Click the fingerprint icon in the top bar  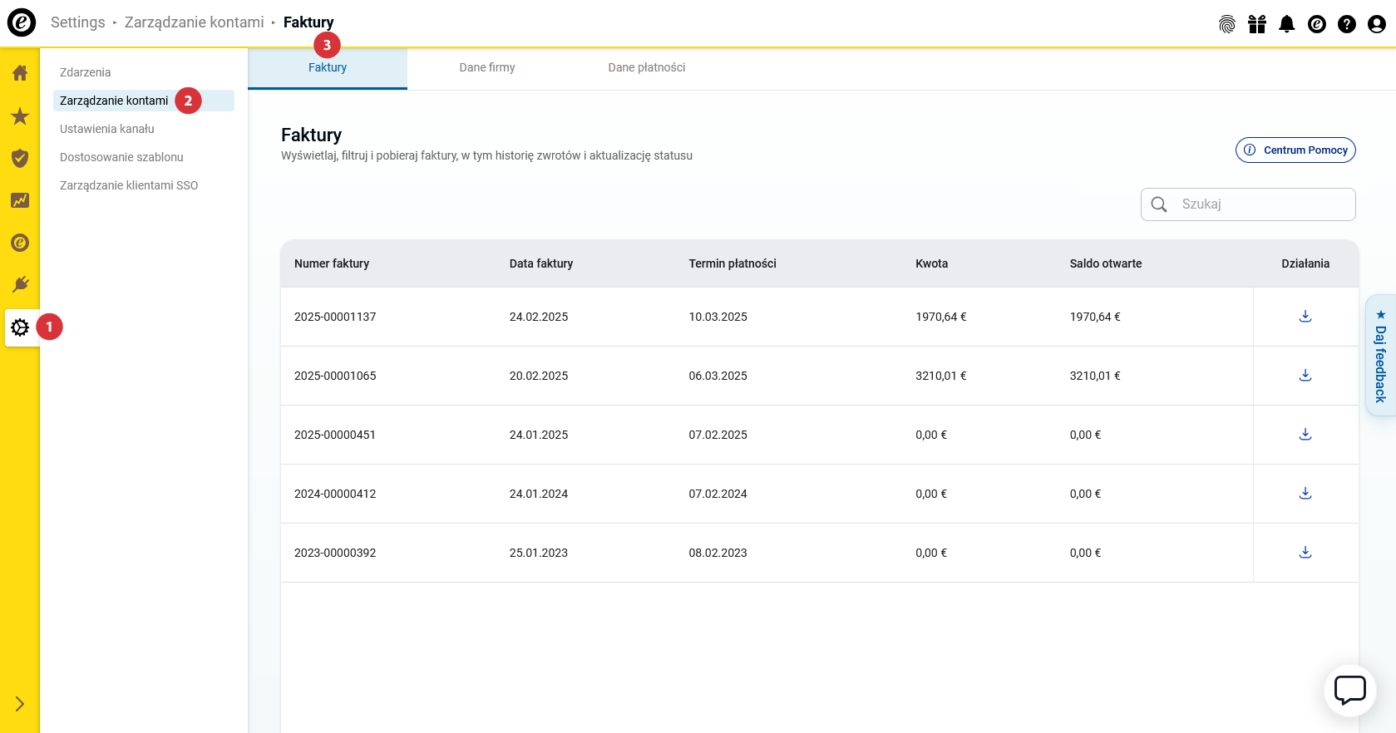(x=1227, y=24)
